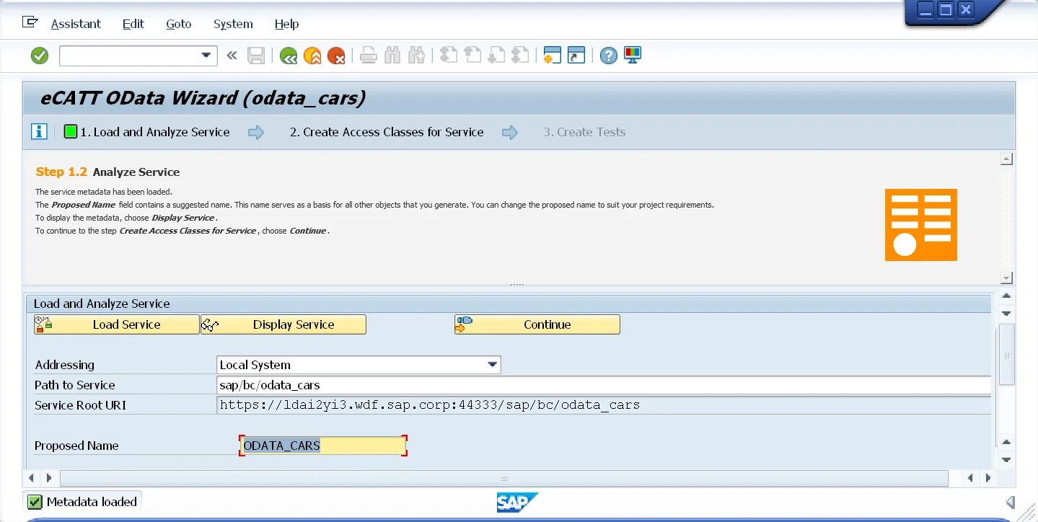The height and width of the screenshot is (522, 1038).
Task: Select step 1 Load and Analyze Service
Action: (147, 132)
